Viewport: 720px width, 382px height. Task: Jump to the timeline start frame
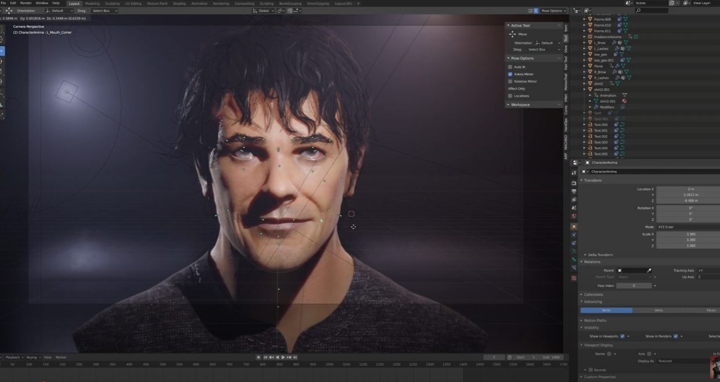[265, 357]
